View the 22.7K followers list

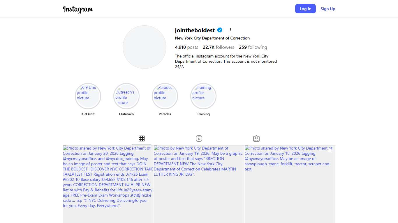(x=219, y=47)
